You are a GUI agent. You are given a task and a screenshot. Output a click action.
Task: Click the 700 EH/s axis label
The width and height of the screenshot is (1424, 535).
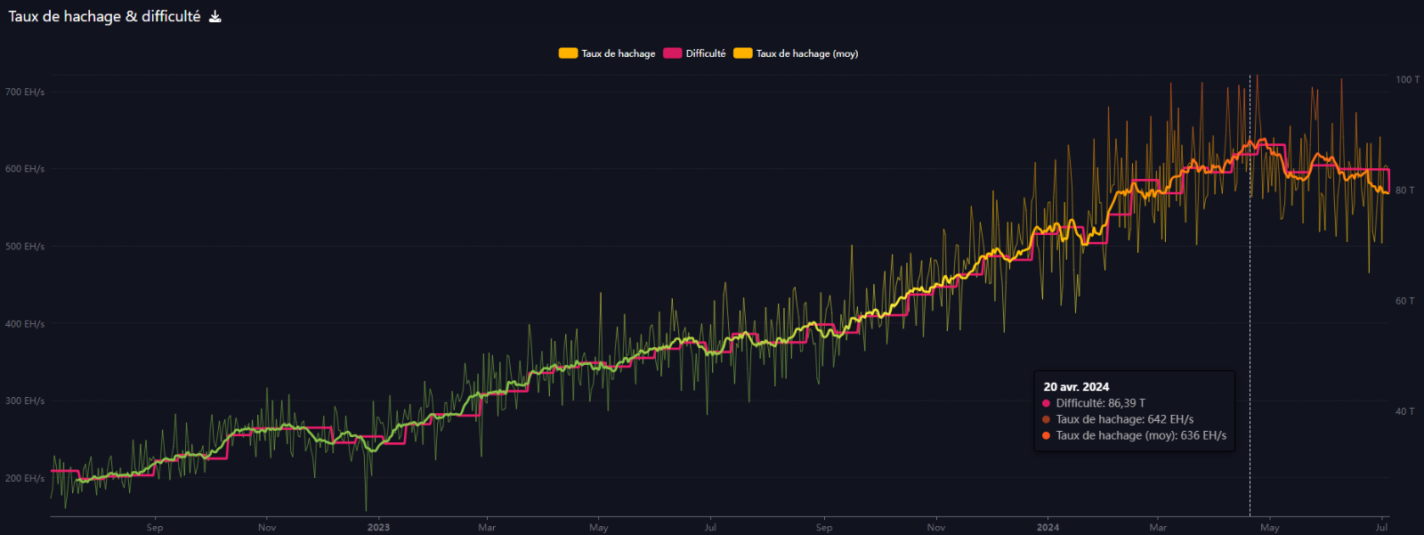pyautogui.click(x=25, y=92)
